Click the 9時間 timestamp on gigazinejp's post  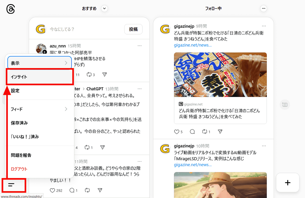coord(201,26)
